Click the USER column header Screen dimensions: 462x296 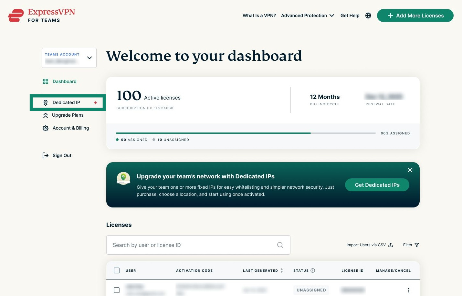tap(131, 271)
